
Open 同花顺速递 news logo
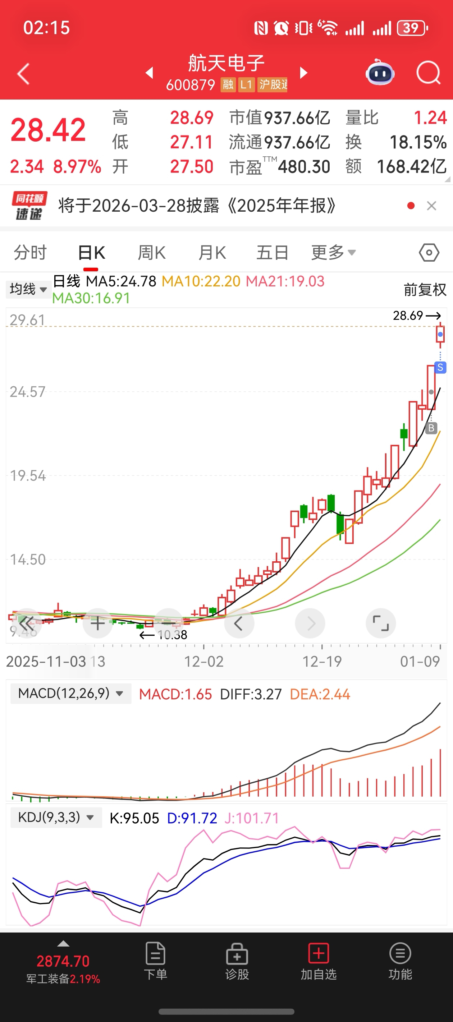29,206
